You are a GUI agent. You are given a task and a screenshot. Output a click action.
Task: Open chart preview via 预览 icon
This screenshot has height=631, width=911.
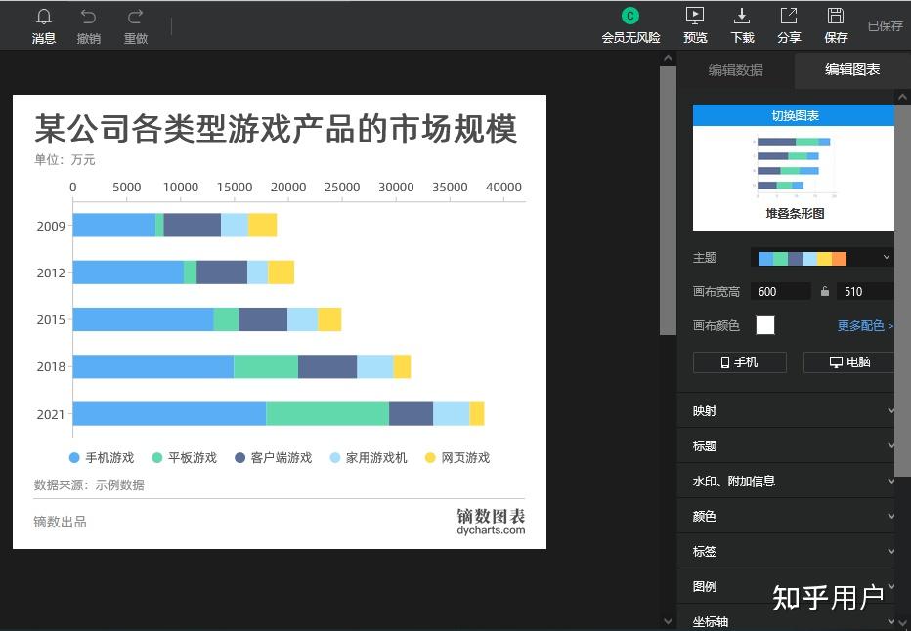click(694, 24)
